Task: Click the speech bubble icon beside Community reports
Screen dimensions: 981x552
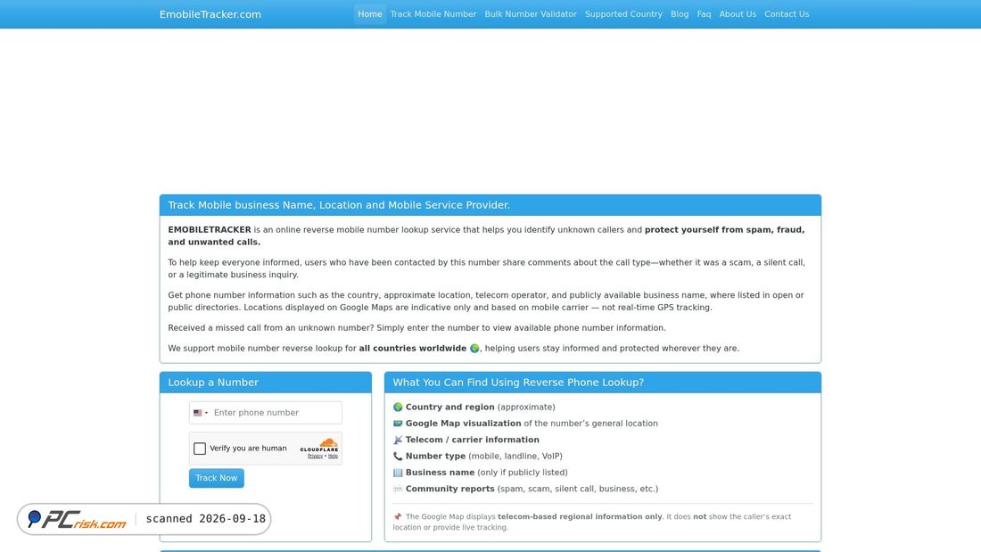Action: click(398, 489)
